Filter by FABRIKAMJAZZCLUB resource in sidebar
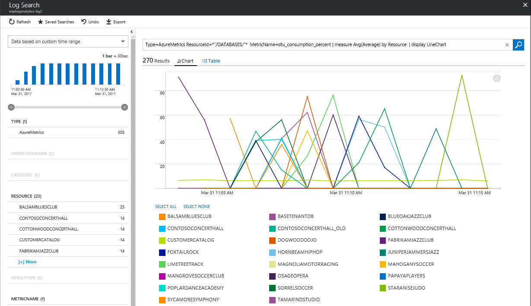 [68, 251]
